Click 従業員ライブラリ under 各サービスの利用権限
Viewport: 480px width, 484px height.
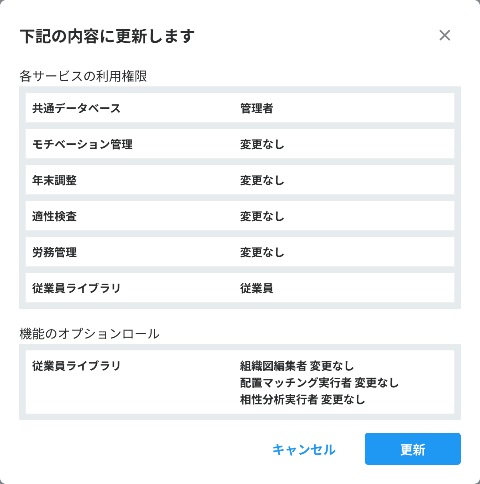point(76,288)
